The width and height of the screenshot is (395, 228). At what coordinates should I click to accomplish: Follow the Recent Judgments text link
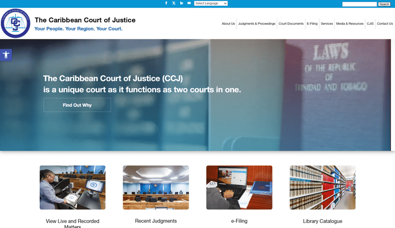coord(156,221)
